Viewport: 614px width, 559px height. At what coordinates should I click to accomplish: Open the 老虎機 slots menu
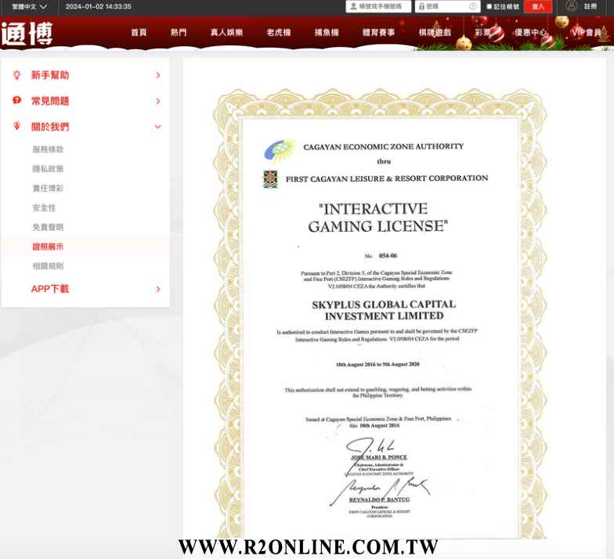(279, 33)
